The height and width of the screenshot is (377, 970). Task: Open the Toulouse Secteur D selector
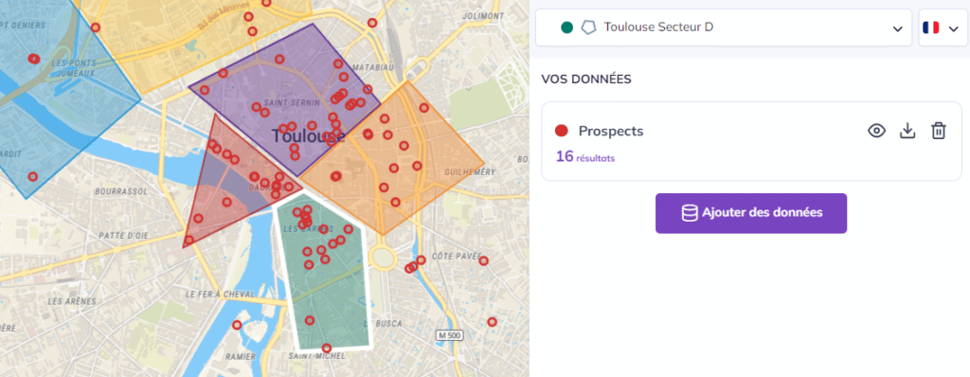point(723,27)
